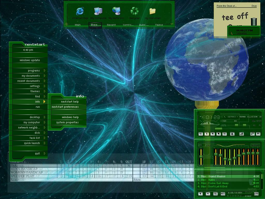Open the Internet Explorer icon in top dock
Image resolution: width=265 pixels, height=199 pixels.
click(x=80, y=11)
